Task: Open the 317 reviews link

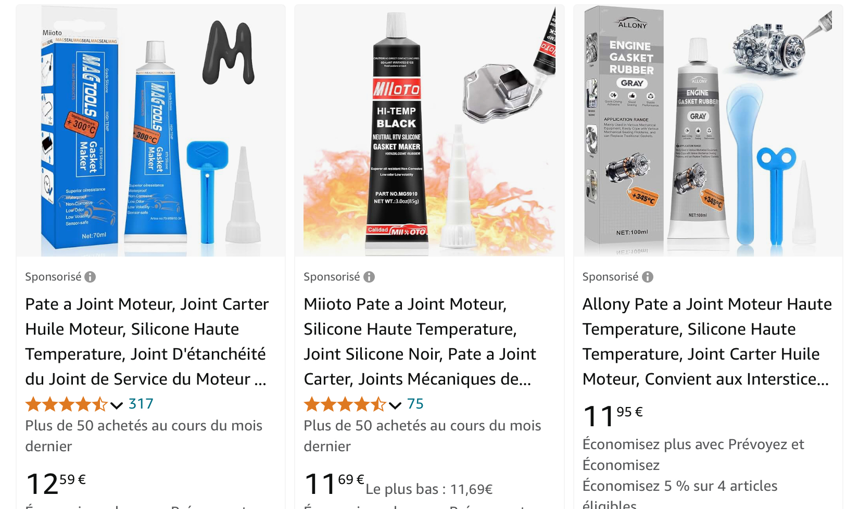Action: 141,404
